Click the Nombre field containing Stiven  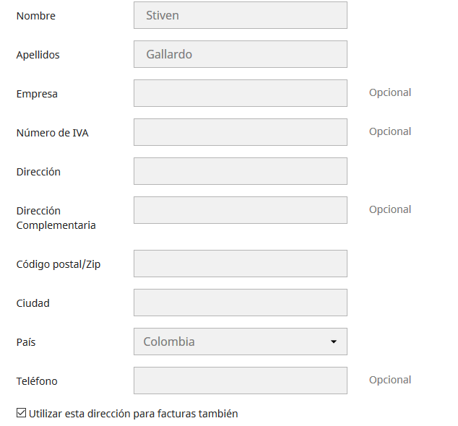click(240, 15)
